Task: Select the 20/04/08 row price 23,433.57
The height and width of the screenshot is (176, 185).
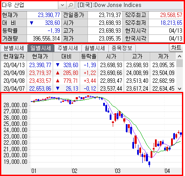Action: (40, 81)
